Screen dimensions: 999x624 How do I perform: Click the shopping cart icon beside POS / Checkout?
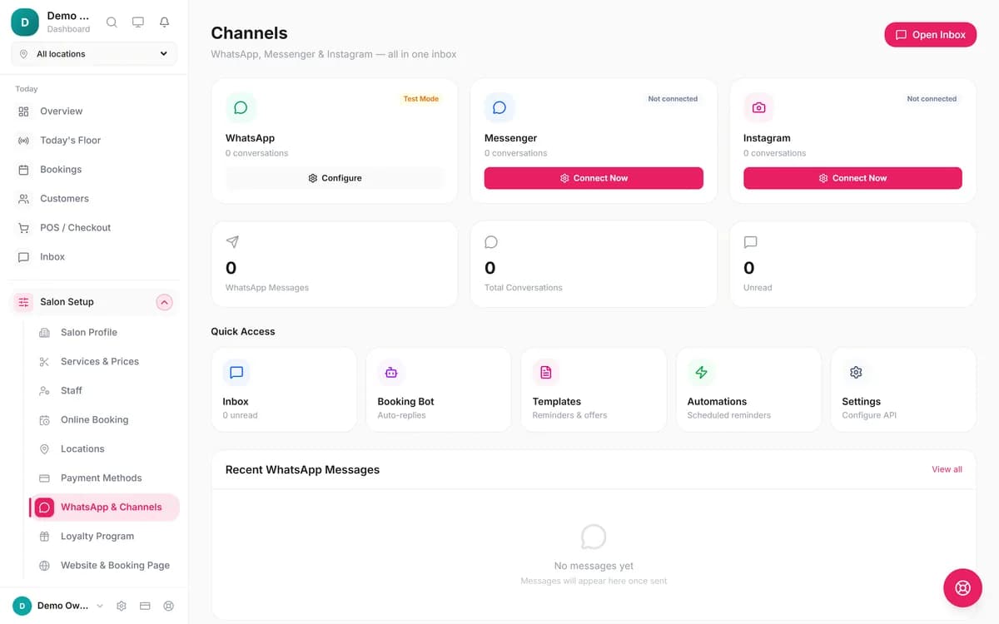[x=23, y=228]
